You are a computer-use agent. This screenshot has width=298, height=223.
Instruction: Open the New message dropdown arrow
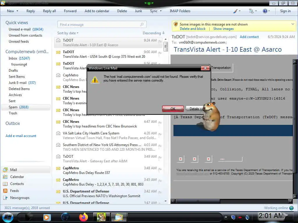point(17,11)
